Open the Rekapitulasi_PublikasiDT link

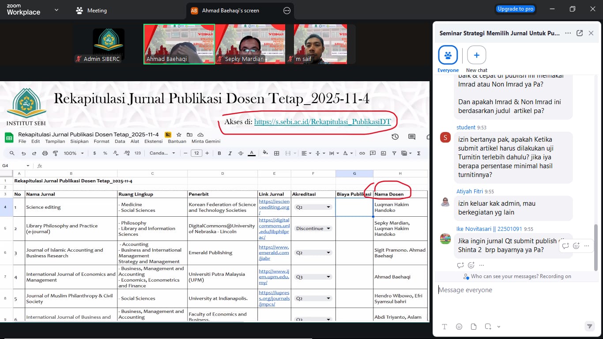point(322,122)
